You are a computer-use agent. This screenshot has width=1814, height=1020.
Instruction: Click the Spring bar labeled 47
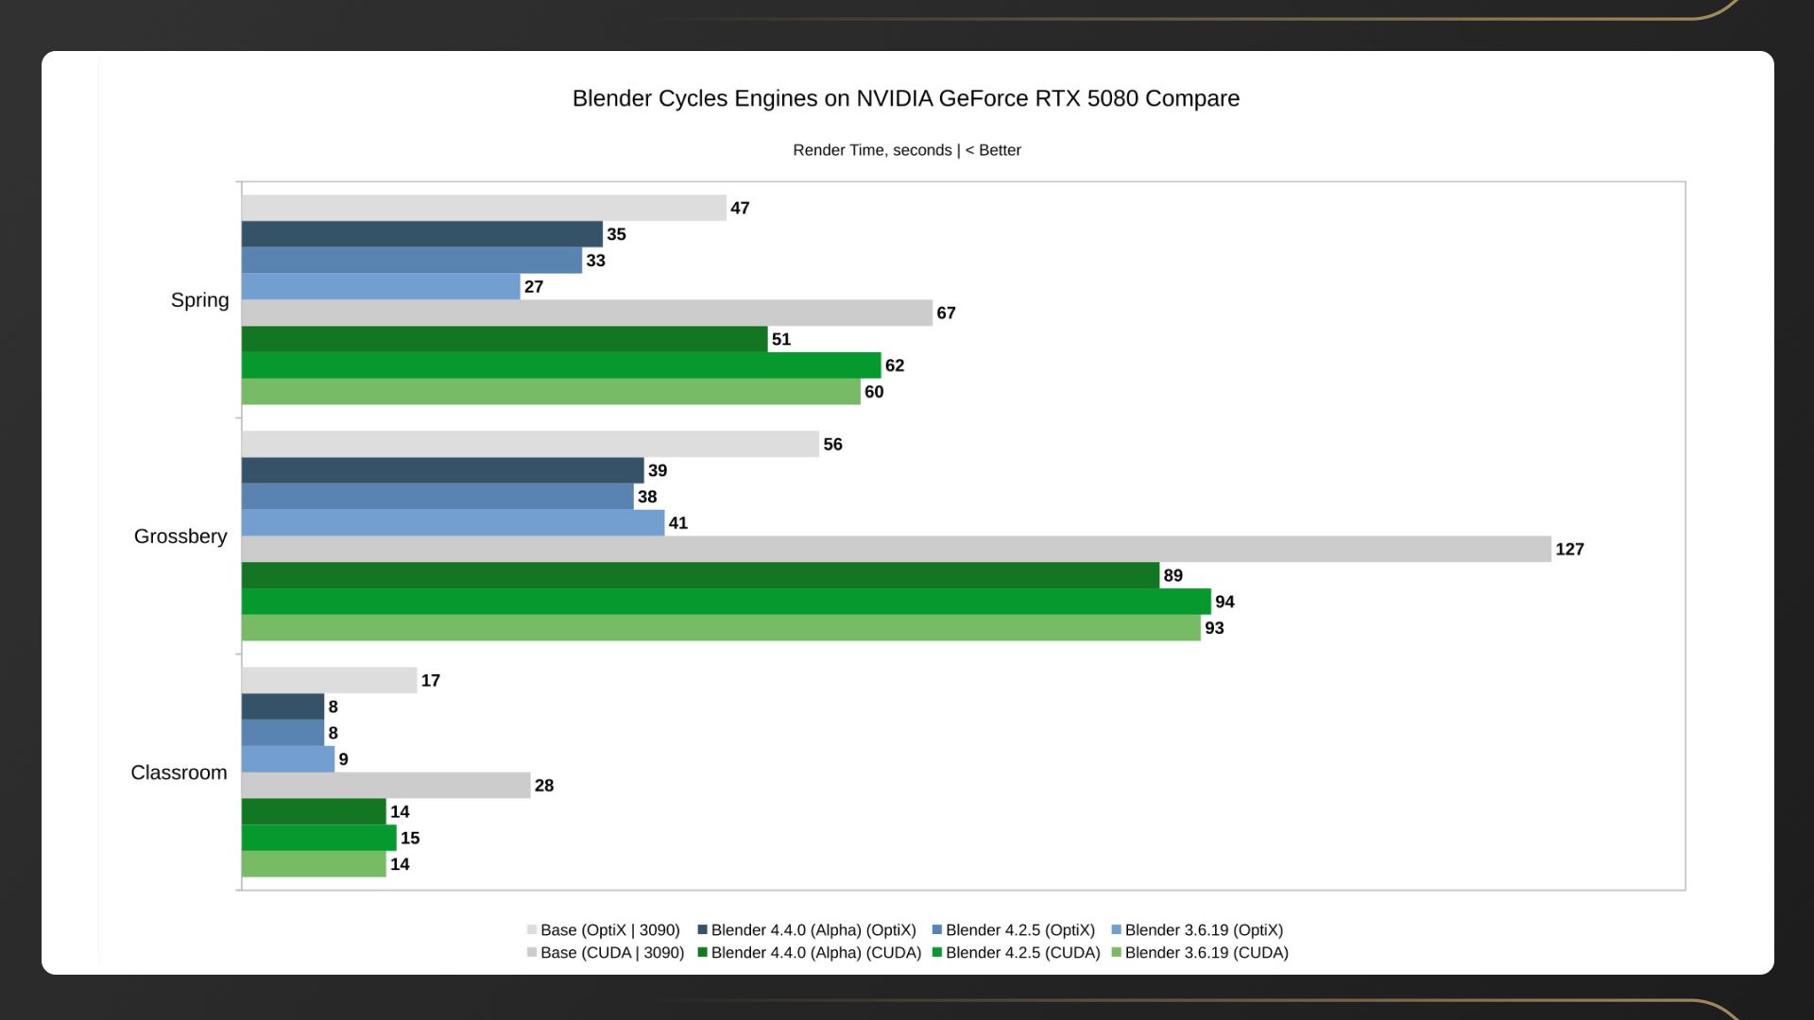484,208
